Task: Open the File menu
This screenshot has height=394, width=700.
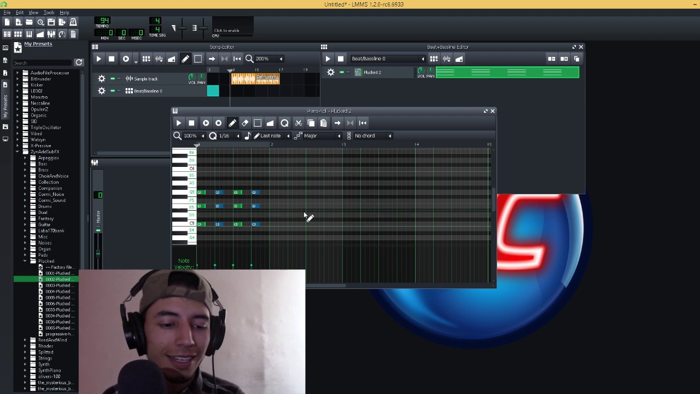Action: [7, 12]
